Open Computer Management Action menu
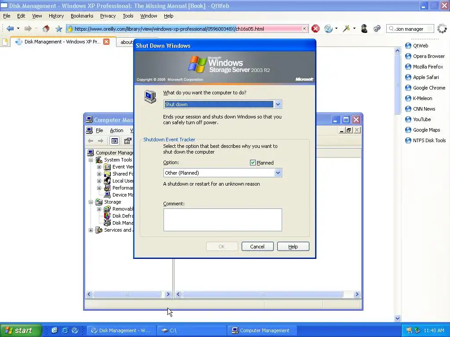 (116, 130)
